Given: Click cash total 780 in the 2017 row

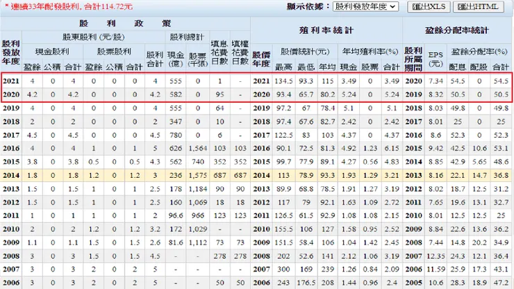Looking at the screenshot, I should (175, 135).
